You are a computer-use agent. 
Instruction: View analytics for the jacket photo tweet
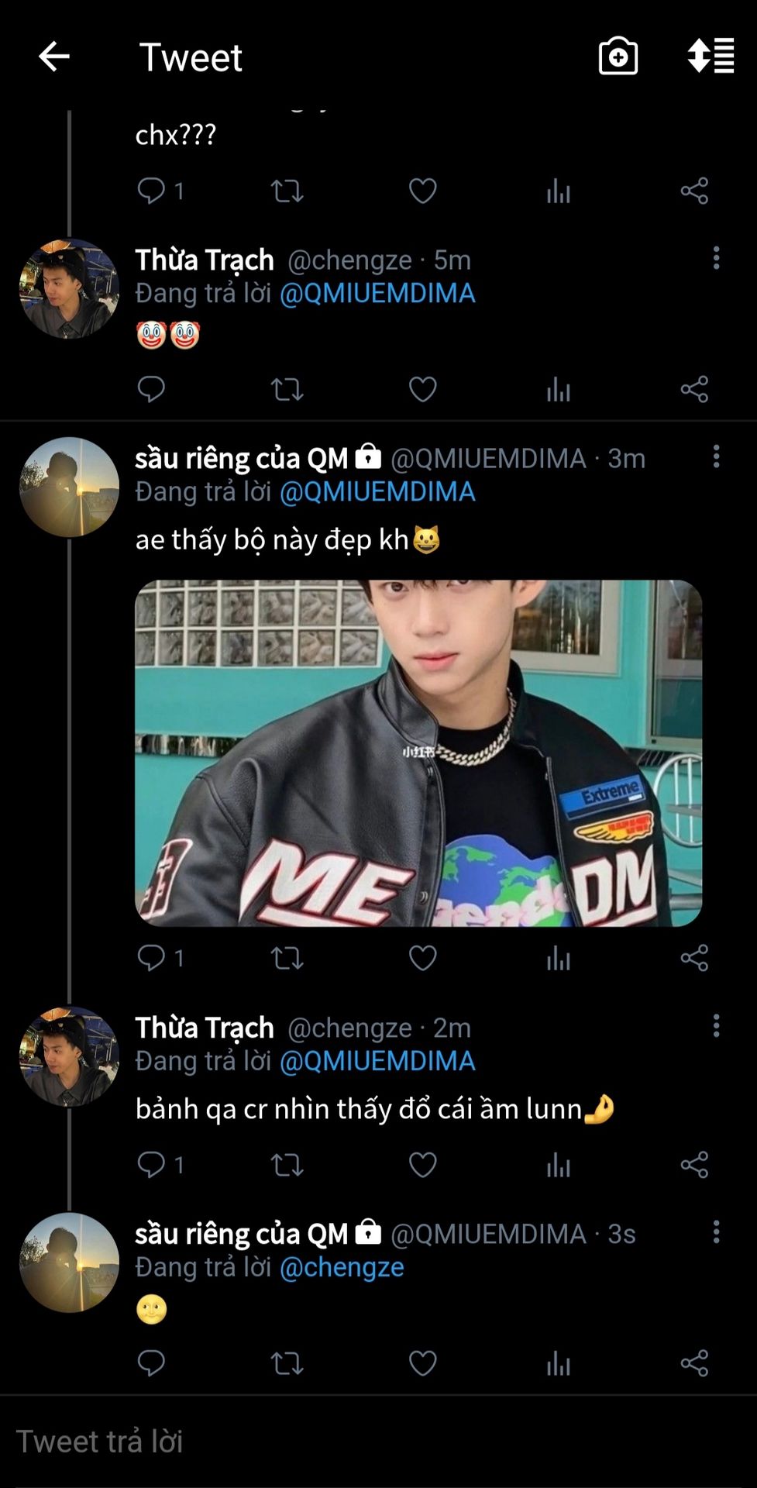pyautogui.click(x=558, y=959)
